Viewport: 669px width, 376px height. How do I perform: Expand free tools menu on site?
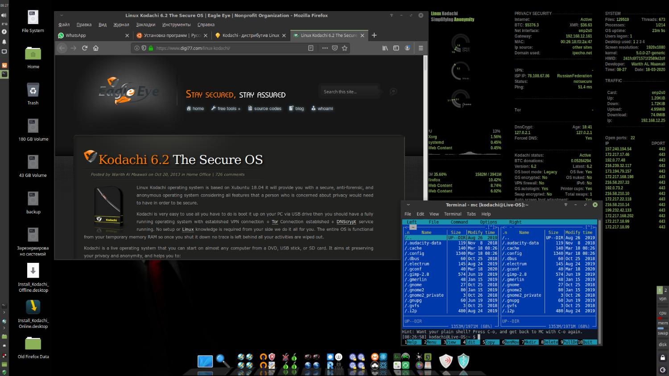[226, 108]
